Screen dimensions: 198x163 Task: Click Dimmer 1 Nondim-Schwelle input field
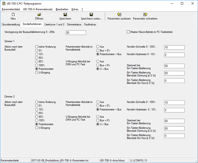pyautogui.click(x=174, y=47)
